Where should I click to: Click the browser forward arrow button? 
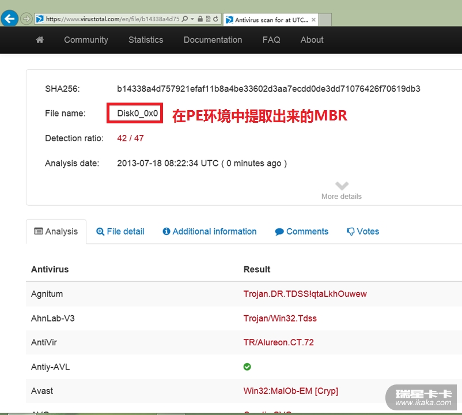point(26,19)
